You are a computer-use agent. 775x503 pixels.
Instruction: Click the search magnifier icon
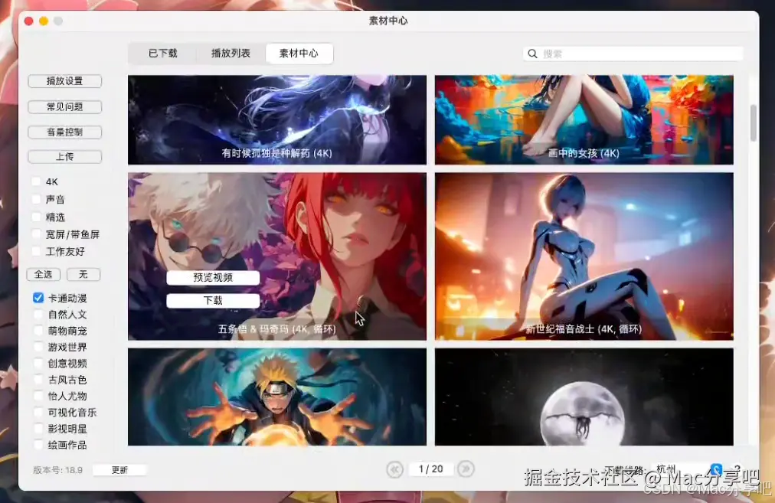(x=532, y=53)
